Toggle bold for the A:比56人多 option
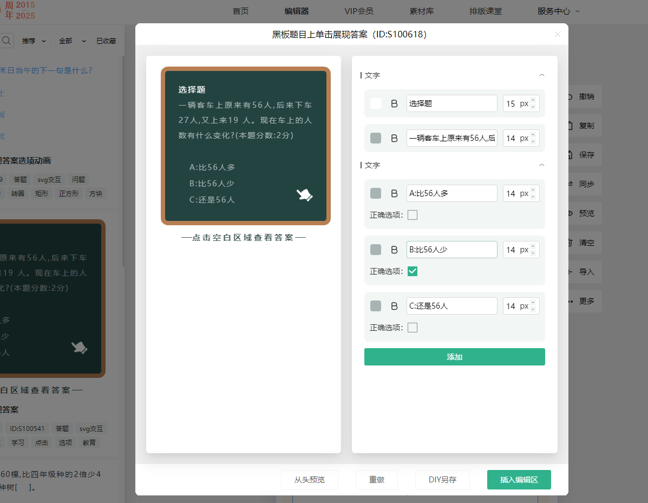648x503 pixels. coord(394,193)
